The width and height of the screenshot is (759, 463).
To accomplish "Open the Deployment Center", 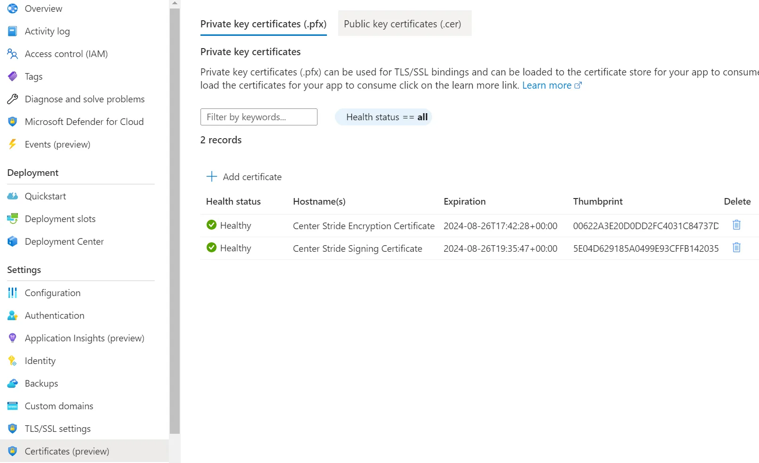I will [64, 241].
